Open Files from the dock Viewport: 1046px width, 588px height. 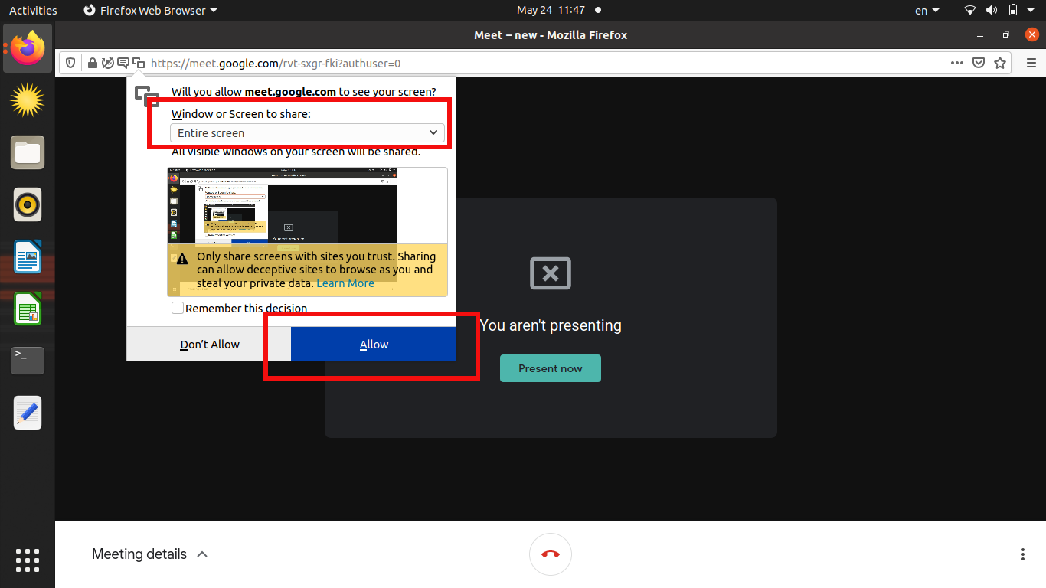(28, 152)
